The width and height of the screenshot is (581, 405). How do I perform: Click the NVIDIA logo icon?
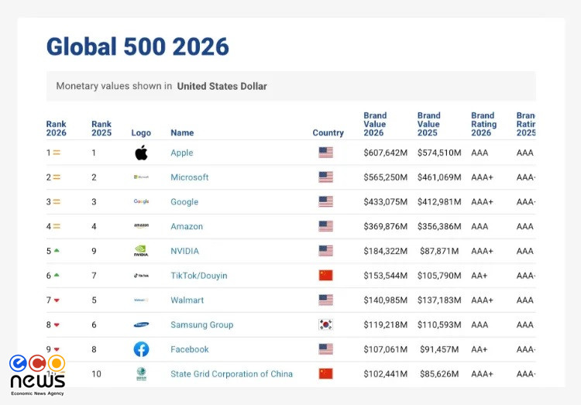pyautogui.click(x=141, y=251)
